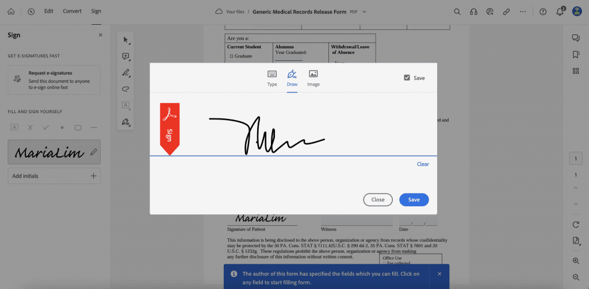The width and height of the screenshot is (589, 289).
Task: Open the Convert menu
Action: [72, 11]
